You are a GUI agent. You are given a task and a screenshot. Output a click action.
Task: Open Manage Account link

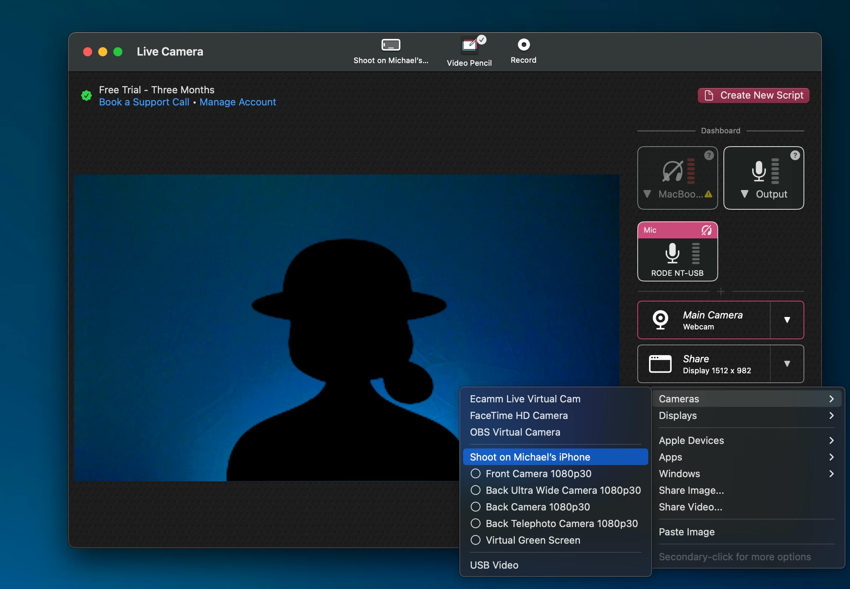pos(238,102)
